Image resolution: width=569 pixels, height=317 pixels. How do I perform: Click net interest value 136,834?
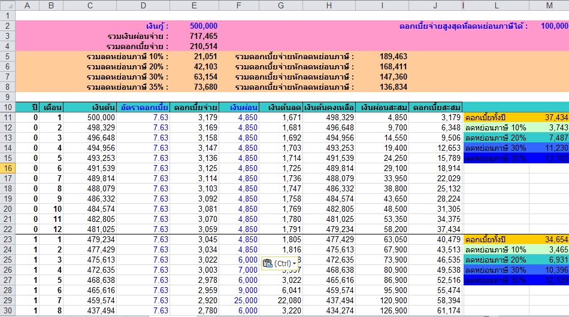(x=394, y=87)
